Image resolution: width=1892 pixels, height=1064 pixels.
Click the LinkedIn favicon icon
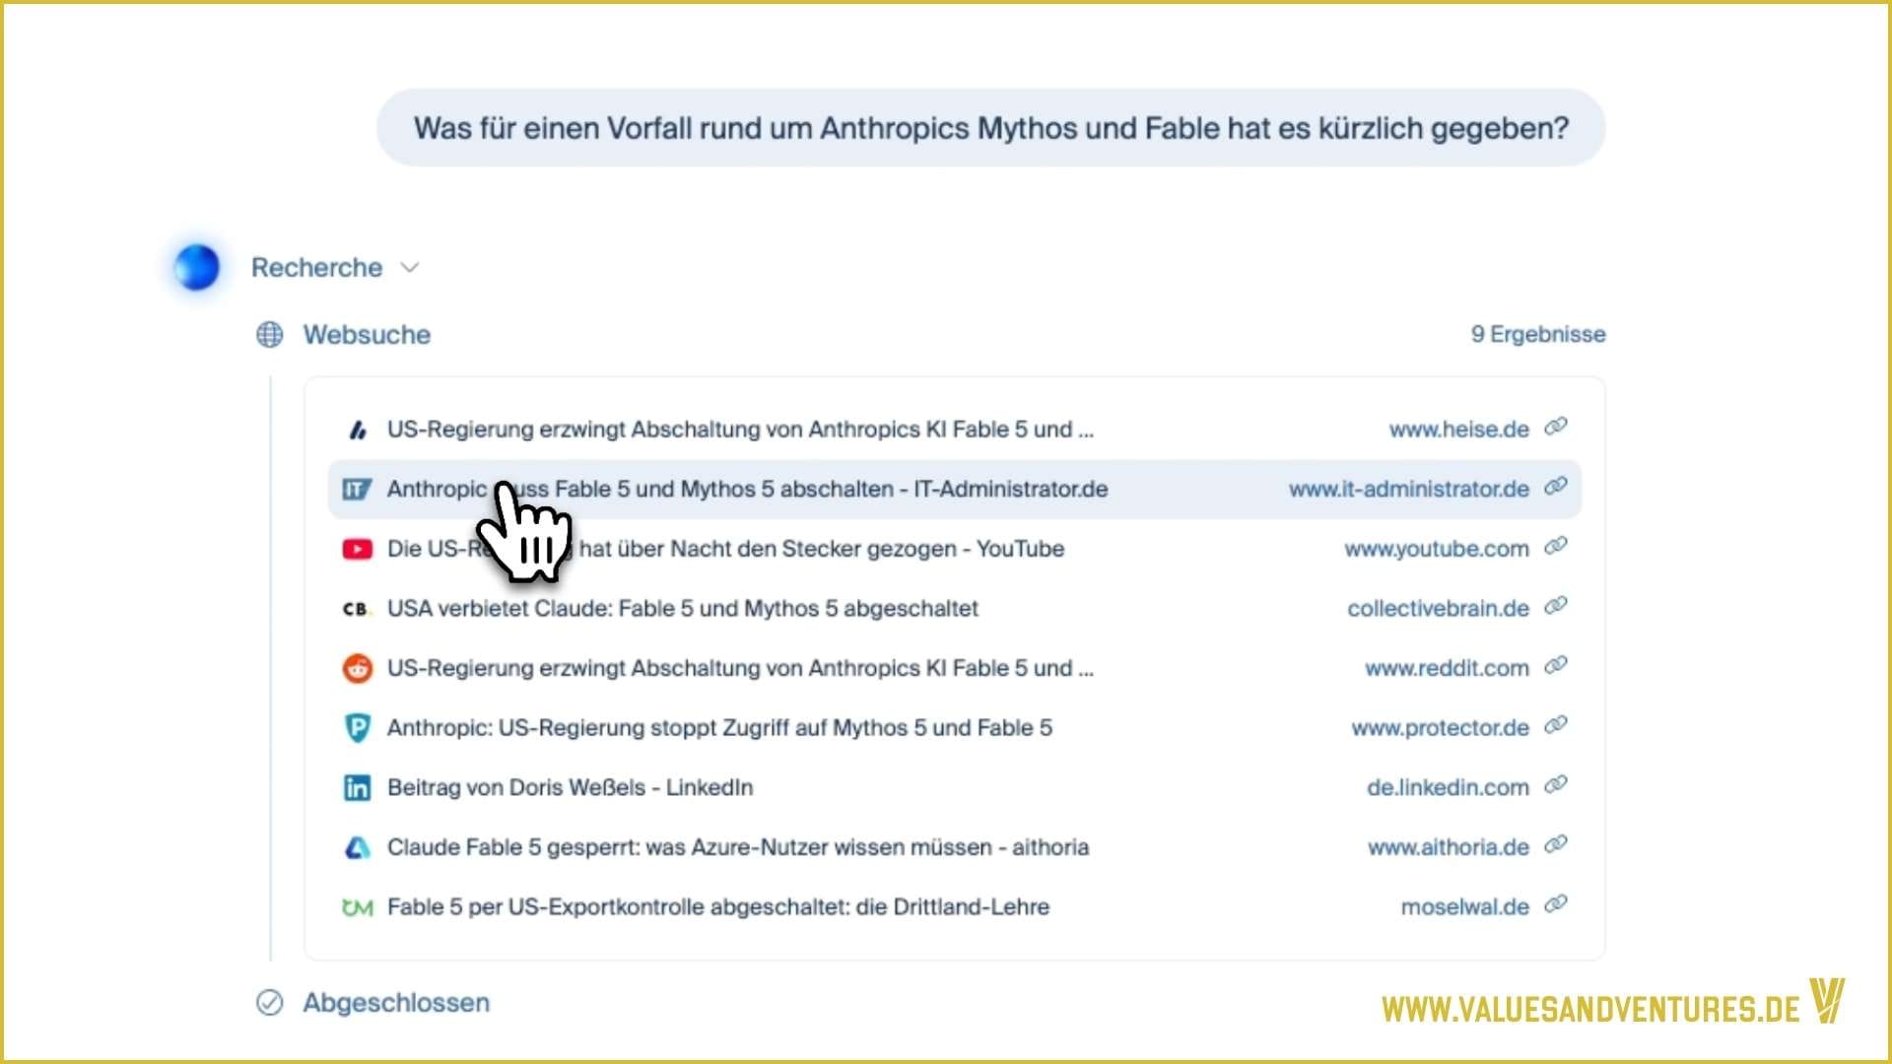pos(357,788)
